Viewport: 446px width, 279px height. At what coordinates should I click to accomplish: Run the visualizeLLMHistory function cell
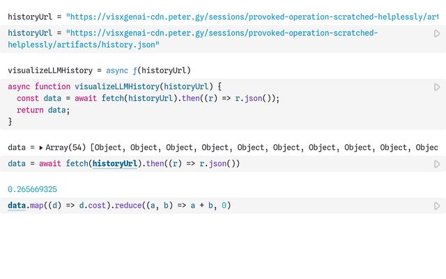coord(437,87)
